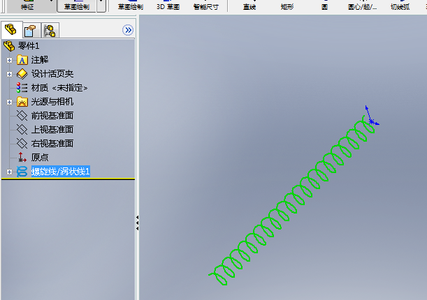Expand the 螺旋线/涡状线1 feature node
The image size is (427, 300).
click(9, 172)
